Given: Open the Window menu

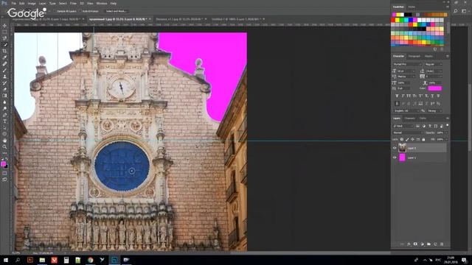Looking at the screenshot, I should coord(102,3).
